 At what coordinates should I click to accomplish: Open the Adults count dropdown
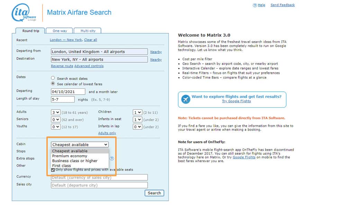56,113
